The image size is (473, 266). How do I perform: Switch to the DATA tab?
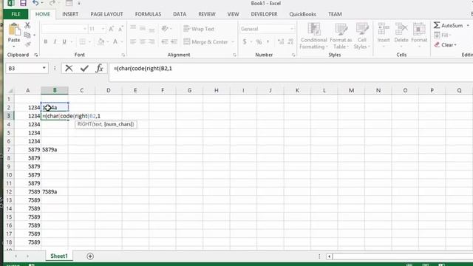coord(180,14)
